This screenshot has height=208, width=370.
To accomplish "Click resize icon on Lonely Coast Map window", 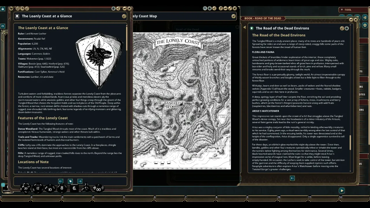I will tap(230, 8).
